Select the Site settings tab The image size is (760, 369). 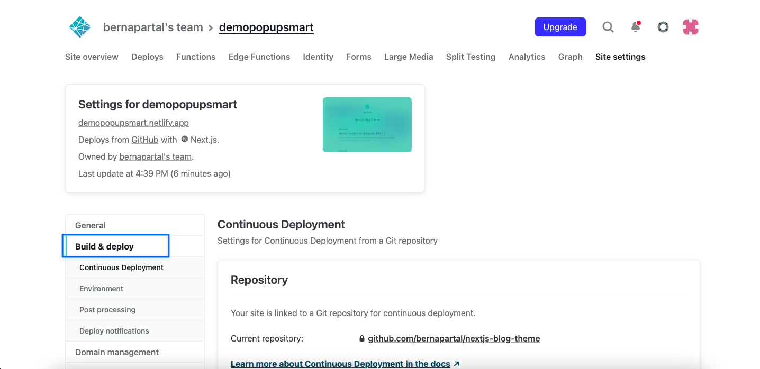tap(620, 57)
